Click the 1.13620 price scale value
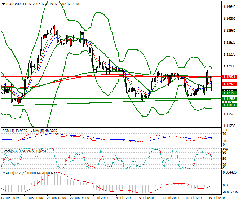Viewport: 238px width, 202px height. [229, 42]
